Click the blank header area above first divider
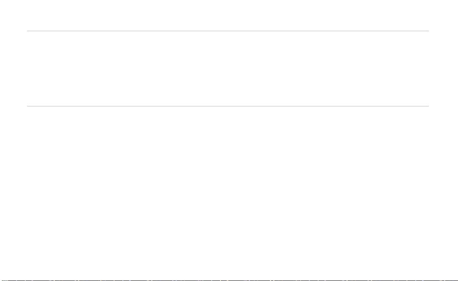 click(228, 15)
